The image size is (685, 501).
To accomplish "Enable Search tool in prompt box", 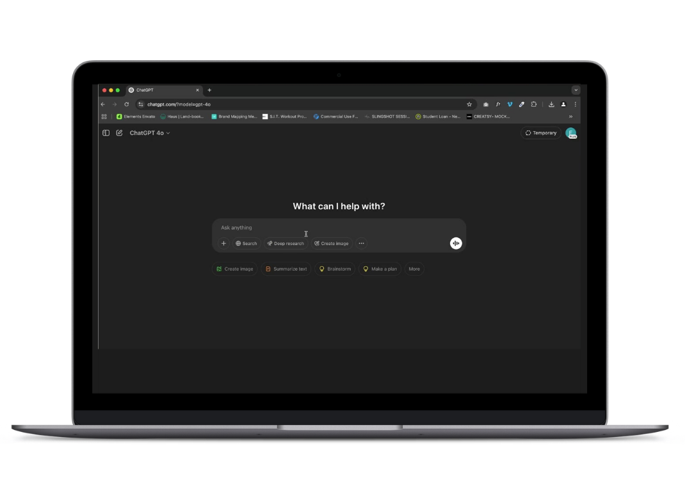I will 246,243.
